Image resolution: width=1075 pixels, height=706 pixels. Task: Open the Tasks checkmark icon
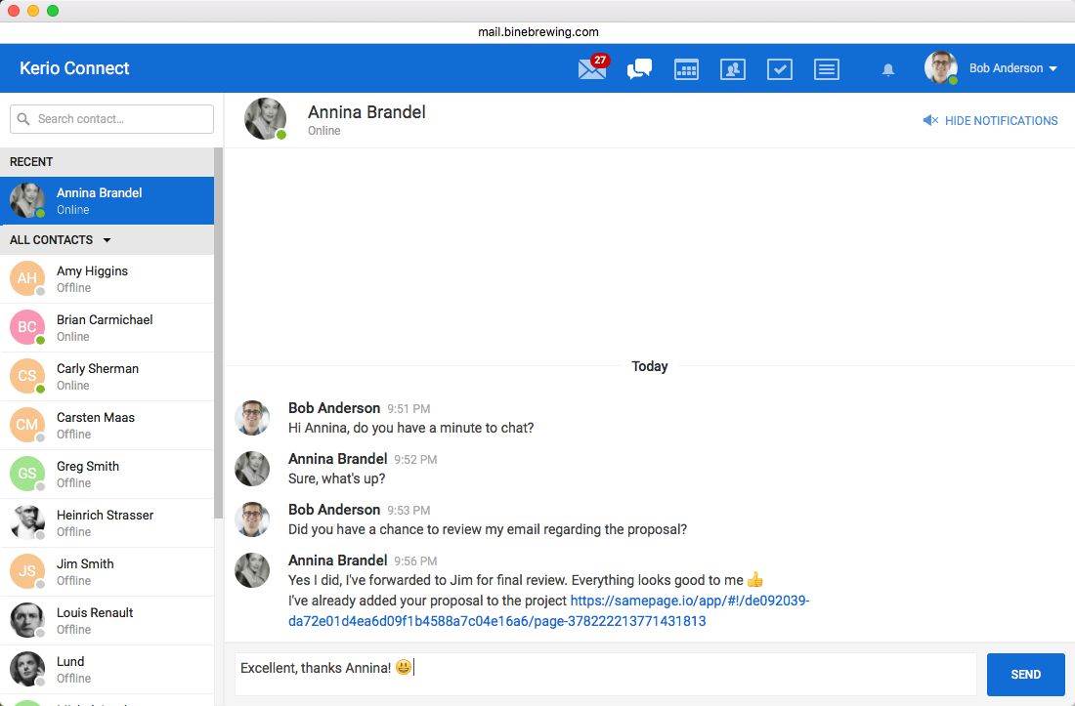[x=780, y=69]
